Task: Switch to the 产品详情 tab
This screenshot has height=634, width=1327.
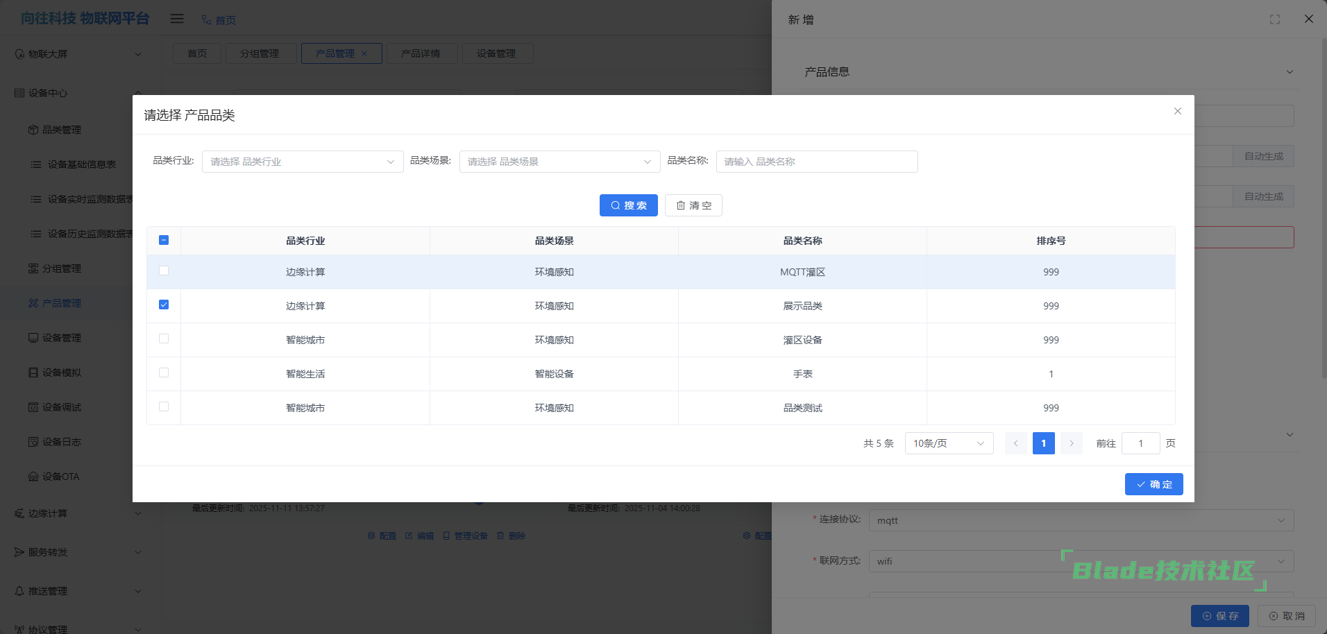Action: pyautogui.click(x=421, y=53)
